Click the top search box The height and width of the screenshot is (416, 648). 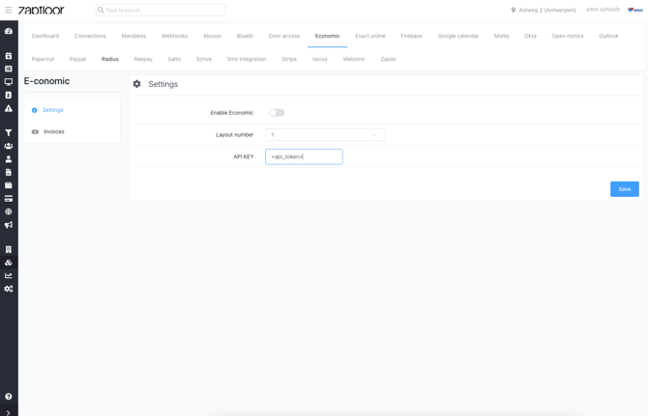161,10
